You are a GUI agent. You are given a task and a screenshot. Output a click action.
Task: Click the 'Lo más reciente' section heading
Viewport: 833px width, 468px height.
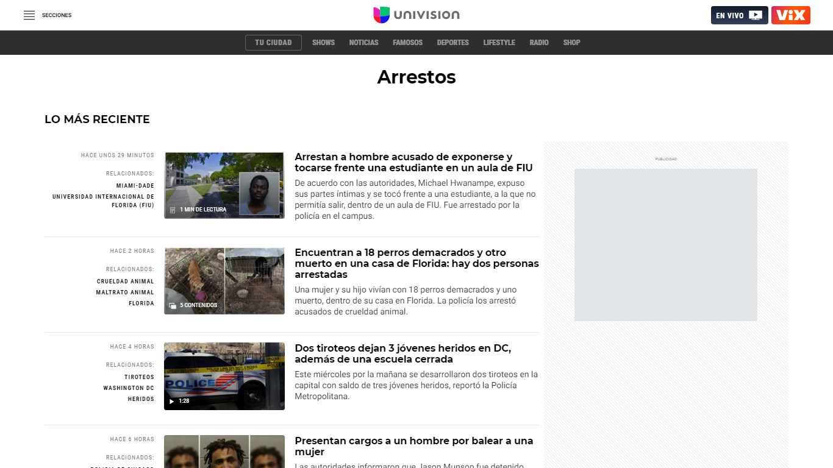pyautogui.click(x=97, y=119)
